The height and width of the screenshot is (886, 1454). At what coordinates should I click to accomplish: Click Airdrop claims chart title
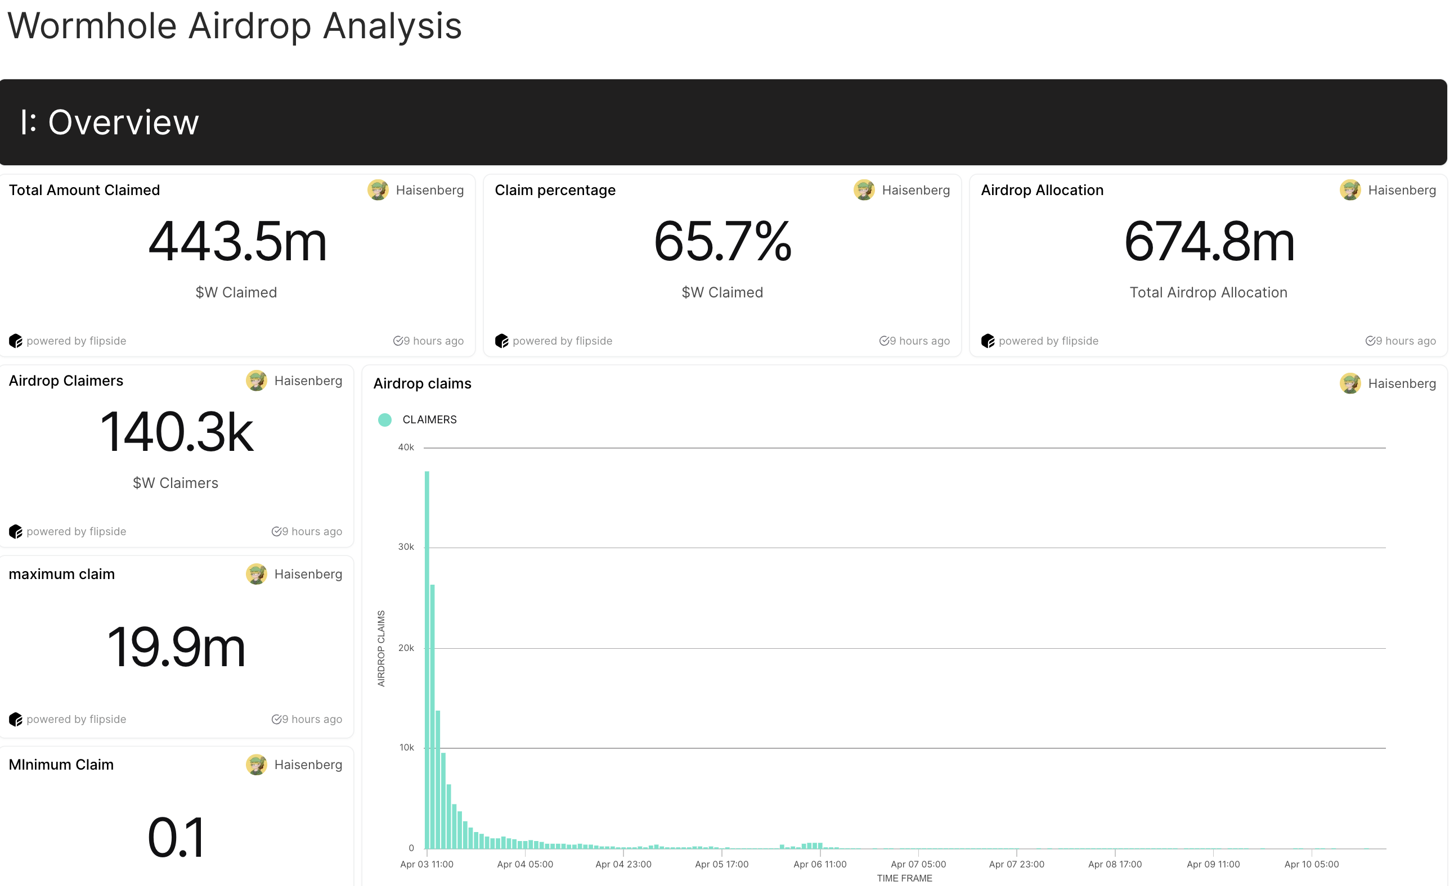(x=422, y=384)
